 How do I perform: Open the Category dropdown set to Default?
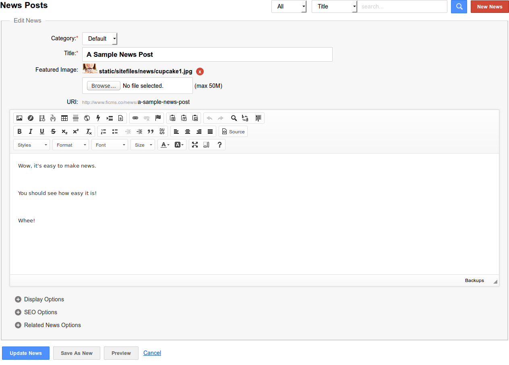point(99,39)
